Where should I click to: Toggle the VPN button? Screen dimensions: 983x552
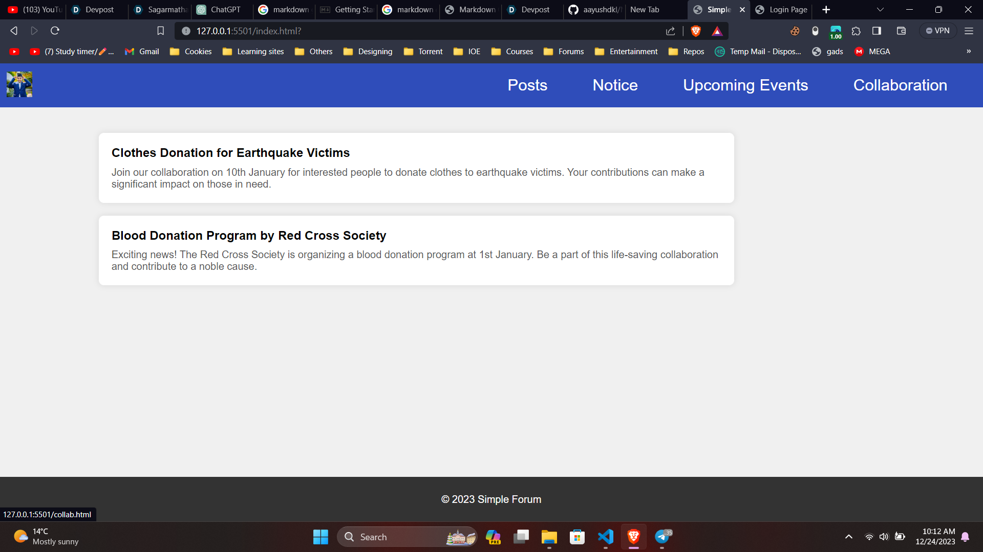point(938,31)
